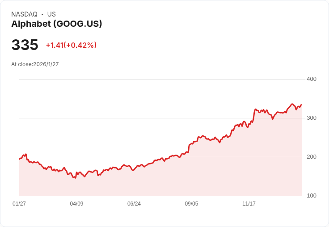Viewport: 329px width, 227px height.
Task: Click the current price 335
Action: pyautogui.click(x=25, y=45)
